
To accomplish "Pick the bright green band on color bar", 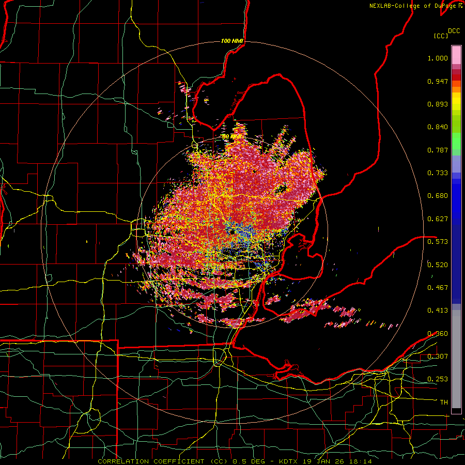I will pos(456,141).
